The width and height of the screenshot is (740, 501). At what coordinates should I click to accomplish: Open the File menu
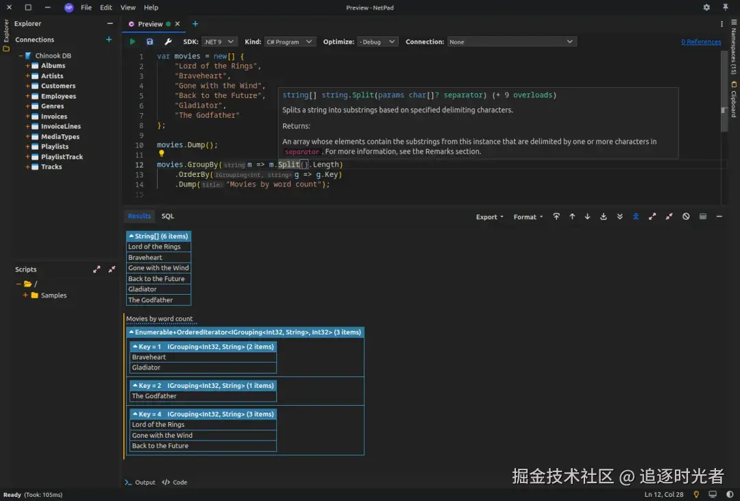tap(86, 8)
